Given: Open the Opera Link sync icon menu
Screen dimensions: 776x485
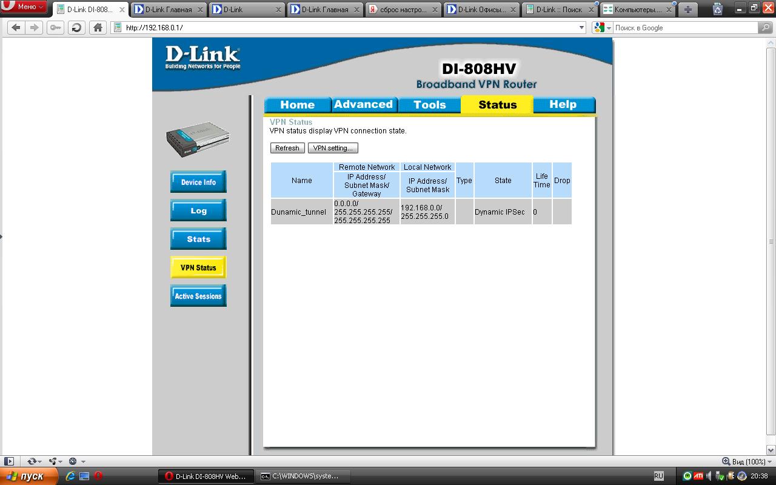Looking at the screenshot, I should coord(34,461).
